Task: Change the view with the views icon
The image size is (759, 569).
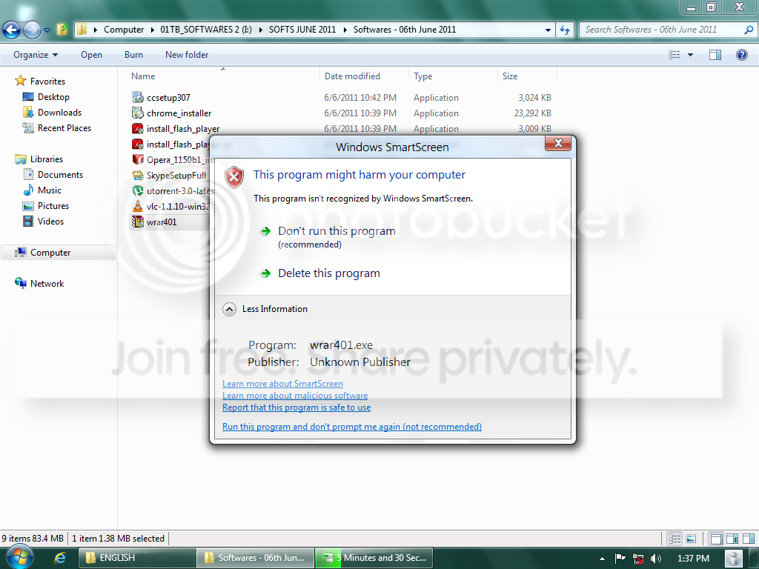Action: click(675, 55)
